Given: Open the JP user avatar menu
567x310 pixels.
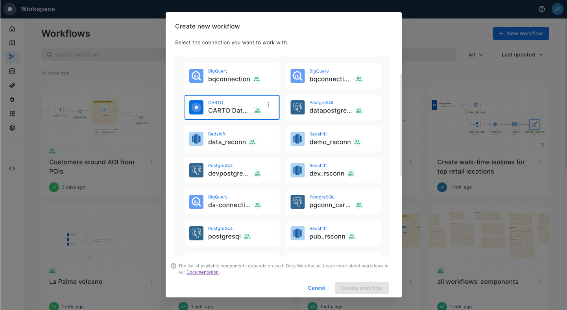Looking at the screenshot, I should point(557,9).
